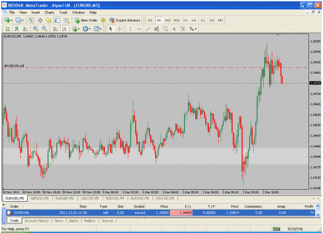This screenshot has height=233, width=323.
Task: Switch to the GBPUSD,M5 chart tab
Action: click(x=40, y=198)
